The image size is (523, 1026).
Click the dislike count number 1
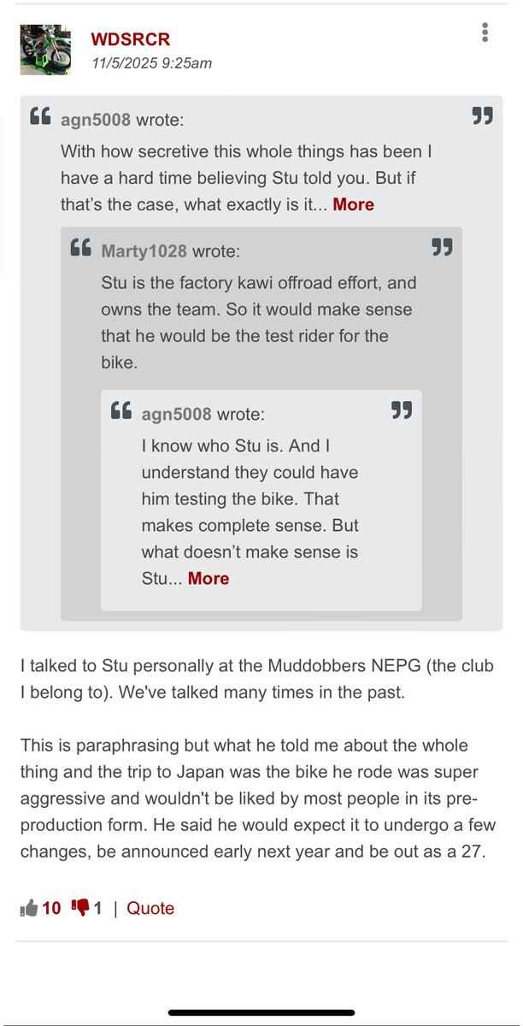click(97, 908)
